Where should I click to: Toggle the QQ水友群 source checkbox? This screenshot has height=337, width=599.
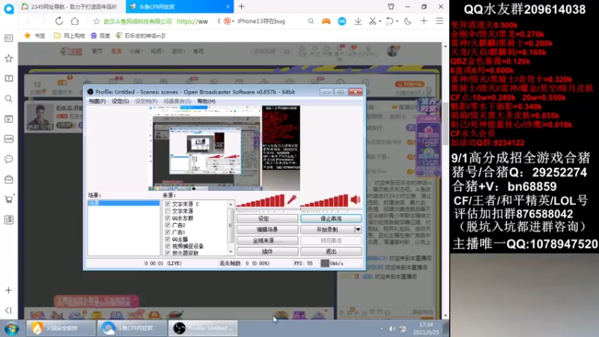[167, 218]
